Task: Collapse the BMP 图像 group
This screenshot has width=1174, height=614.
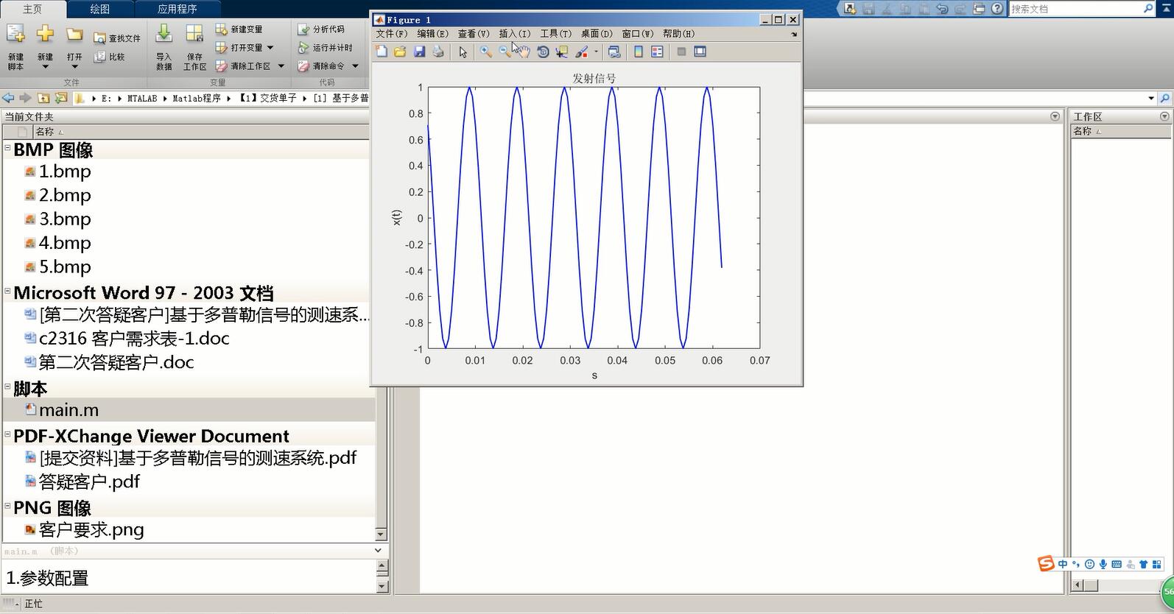Action: pyautogui.click(x=8, y=147)
